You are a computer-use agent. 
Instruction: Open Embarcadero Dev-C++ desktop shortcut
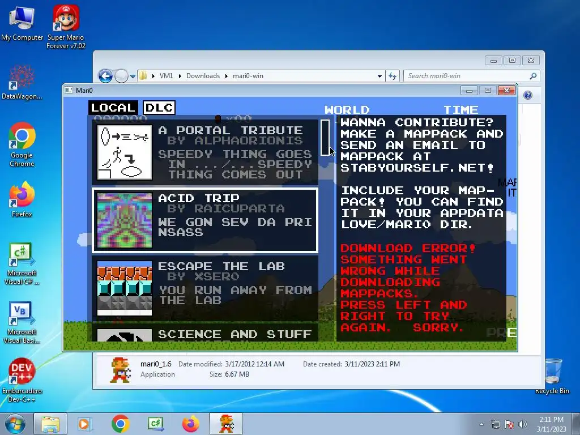pos(22,380)
